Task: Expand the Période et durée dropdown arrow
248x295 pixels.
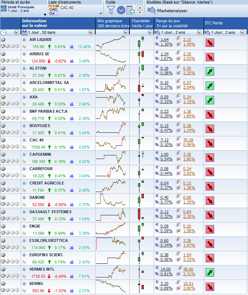Action: pyautogui.click(x=45, y=15)
